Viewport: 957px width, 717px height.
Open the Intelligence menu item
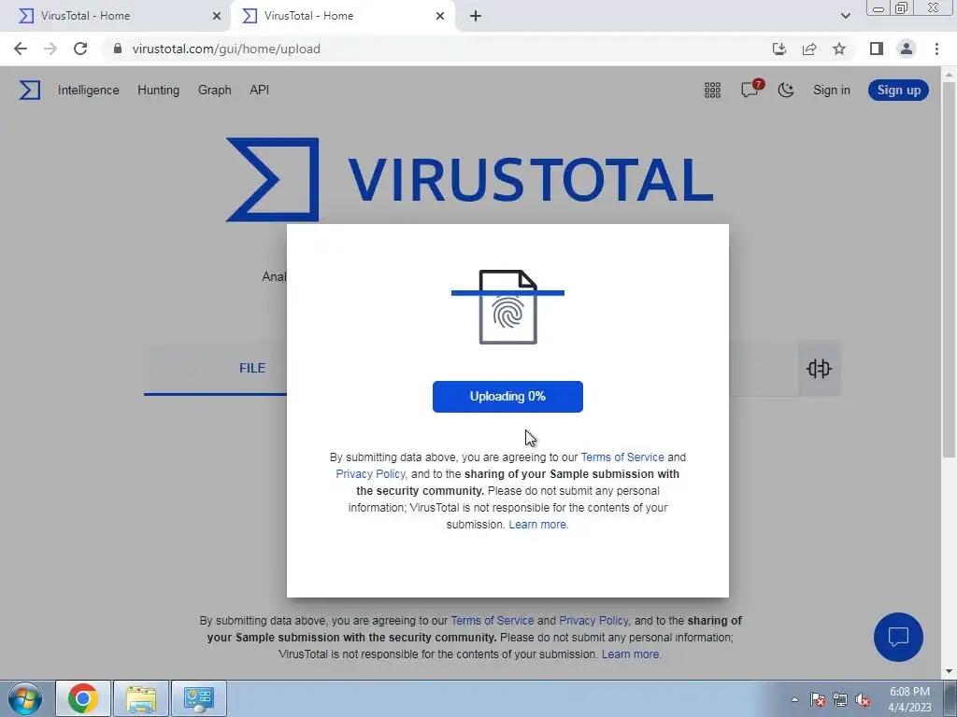pyautogui.click(x=89, y=91)
